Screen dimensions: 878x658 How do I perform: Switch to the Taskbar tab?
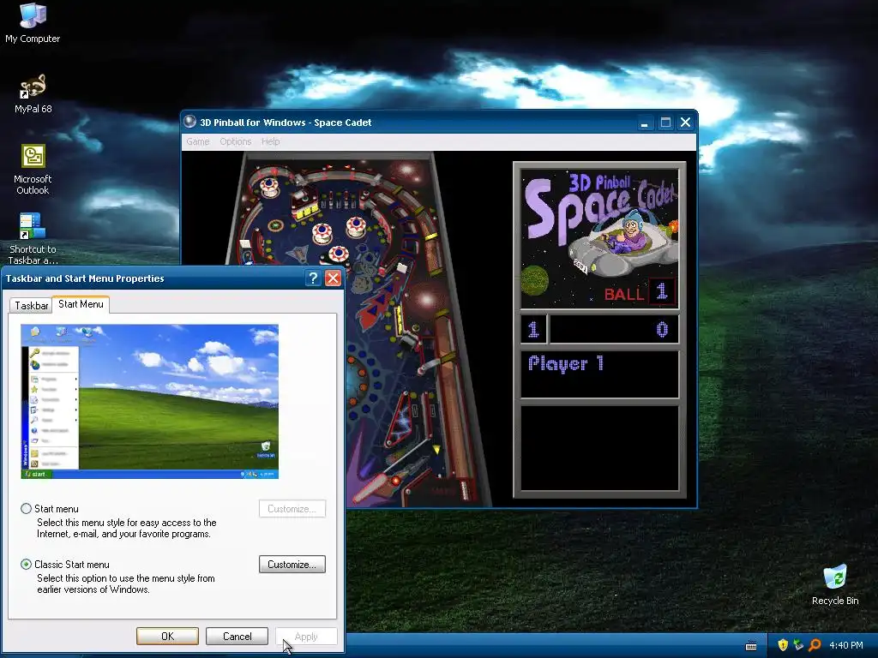(x=32, y=306)
